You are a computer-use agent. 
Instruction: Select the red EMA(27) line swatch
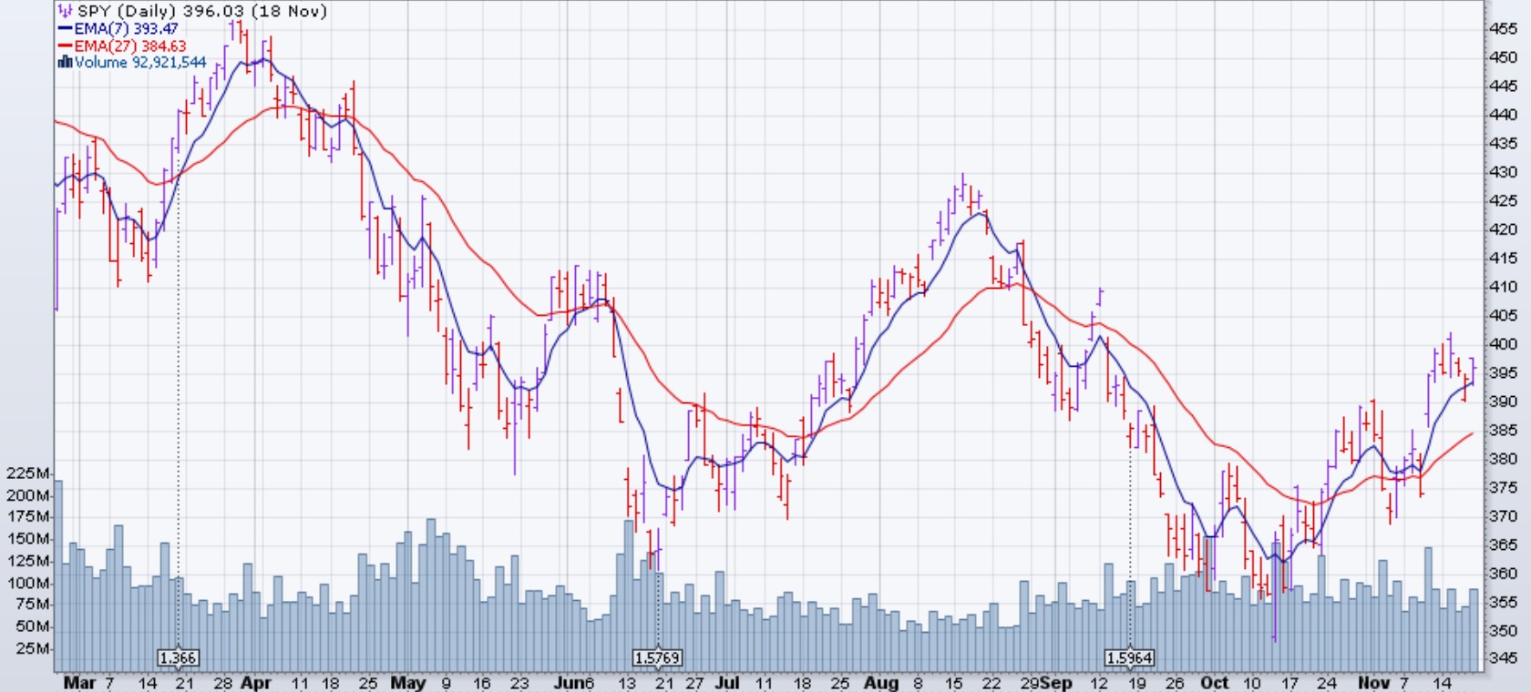(x=65, y=46)
